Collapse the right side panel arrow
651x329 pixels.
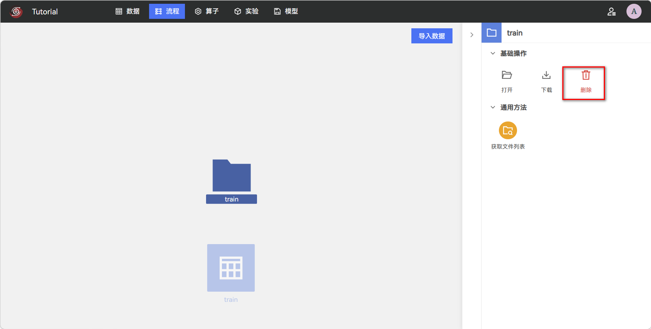pos(472,35)
